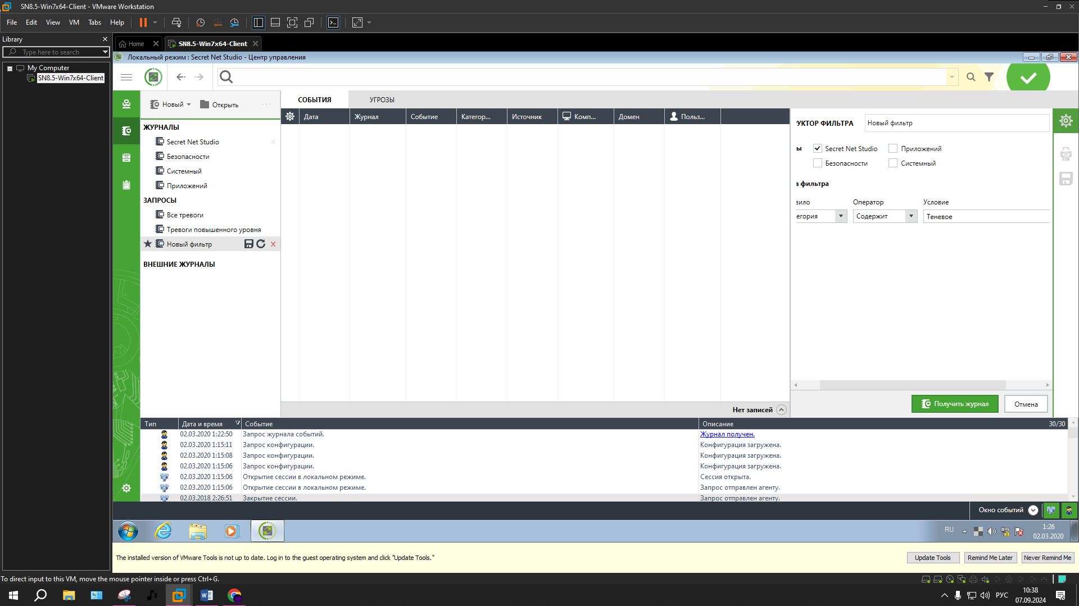Open the rule field dropdown (егория)
The image size is (1079, 606).
pyautogui.click(x=841, y=216)
